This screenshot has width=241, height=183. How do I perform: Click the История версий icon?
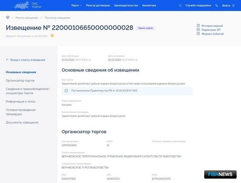tap(198, 25)
